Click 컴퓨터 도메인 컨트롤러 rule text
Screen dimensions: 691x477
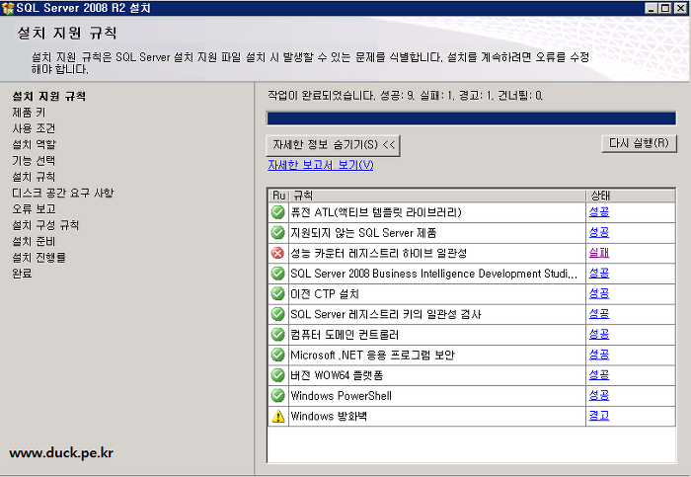pos(345,335)
